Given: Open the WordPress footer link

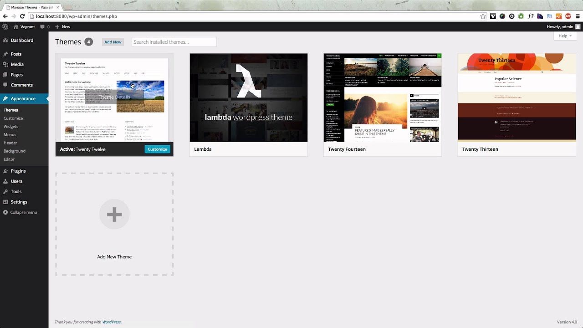Looking at the screenshot, I should coord(112,322).
